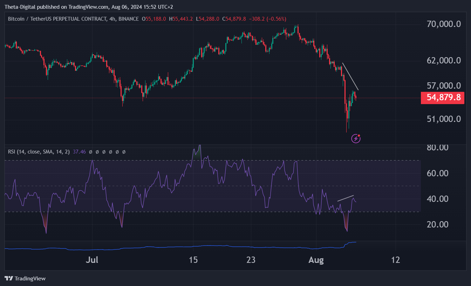
Task: Click the white trendline above the price candles
Action: coord(350,76)
